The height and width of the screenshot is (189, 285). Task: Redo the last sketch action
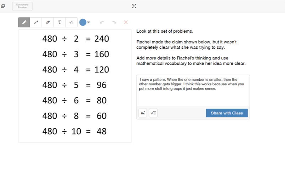[114, 22]
